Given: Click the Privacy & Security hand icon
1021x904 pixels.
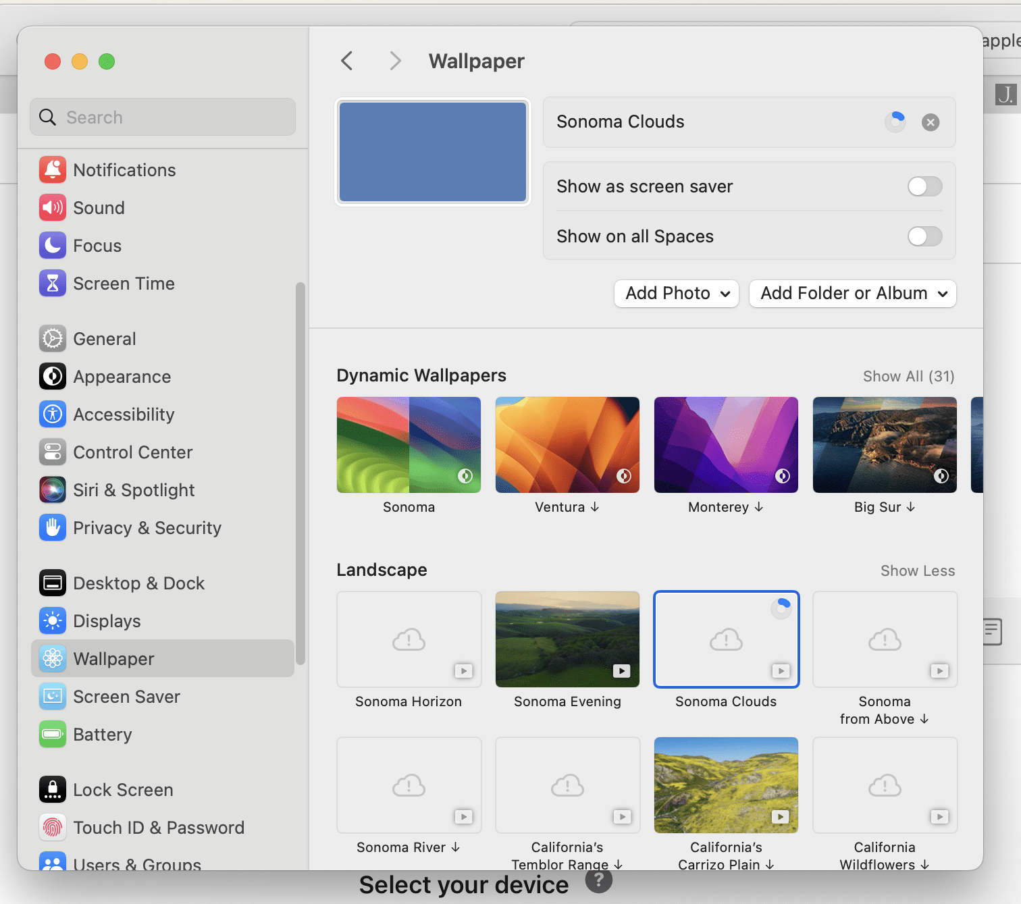Looking at the screenshot, I should [53, 528].
